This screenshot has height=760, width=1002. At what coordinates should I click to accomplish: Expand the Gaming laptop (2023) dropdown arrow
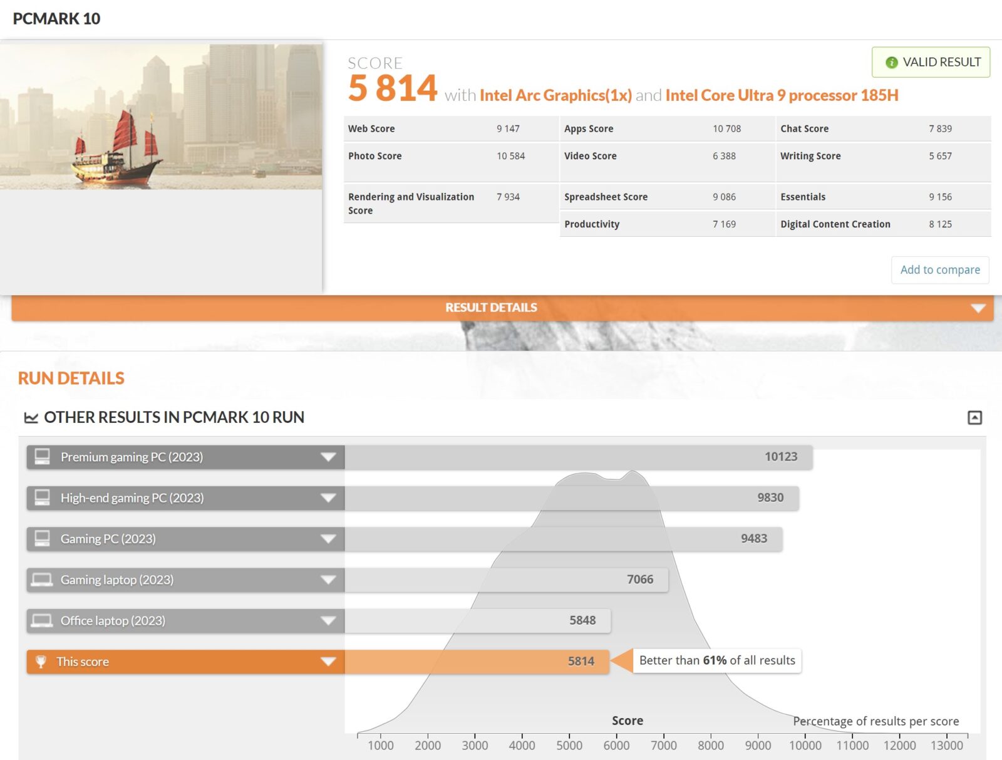[x=328, y=580]
